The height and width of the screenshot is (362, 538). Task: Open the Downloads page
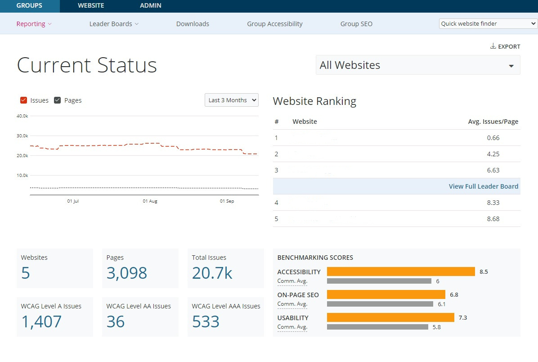(193, 24)
